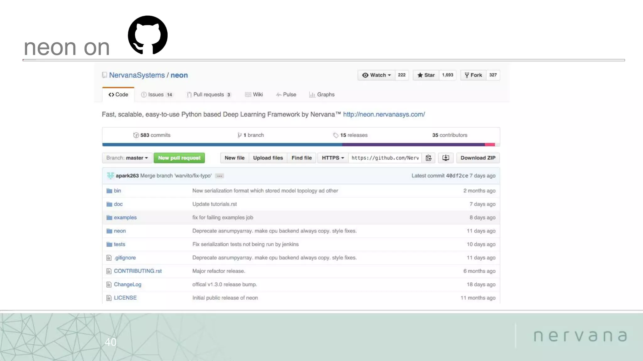Click the New pull request button
Viewport: 643px width, 361px height.
click(x=179, y=158)
